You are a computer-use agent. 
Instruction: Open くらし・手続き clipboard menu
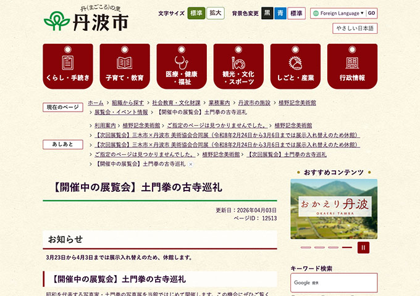pyautogui.click(x=68, y=67)
